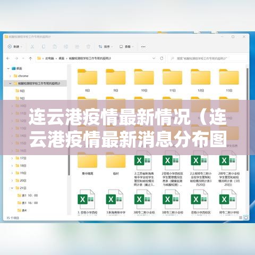Select the 12日 folder in the file grid
The width and height of the screenshot is (255, 255).
[201, 81]
